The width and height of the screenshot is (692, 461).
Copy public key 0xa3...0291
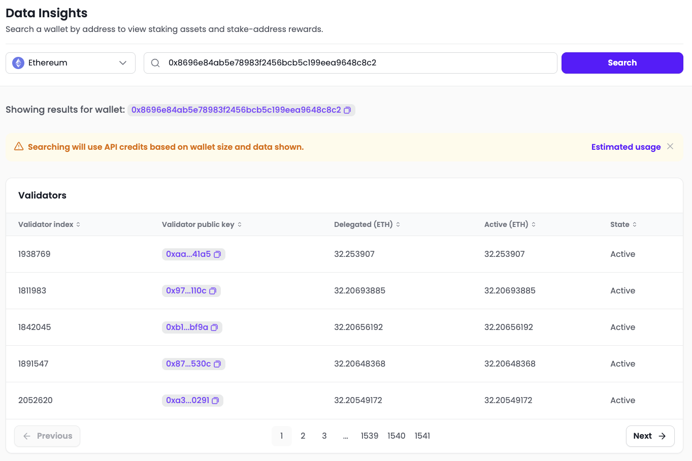(215, 401)
